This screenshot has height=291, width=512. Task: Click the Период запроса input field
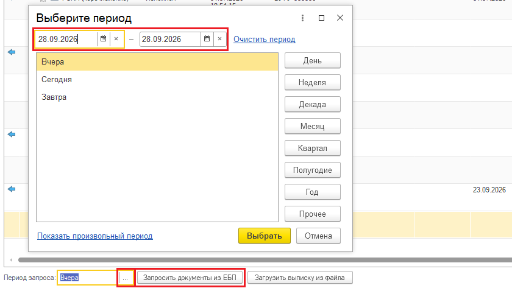coord(87,278)
